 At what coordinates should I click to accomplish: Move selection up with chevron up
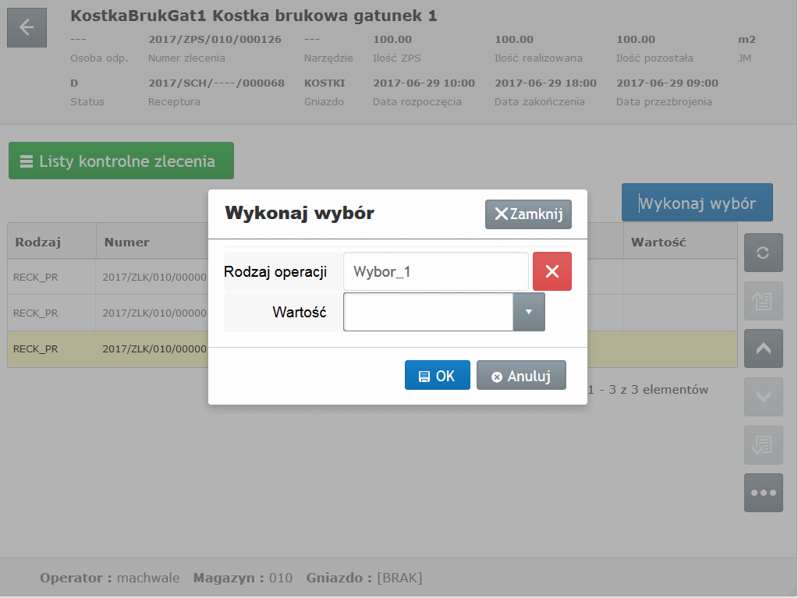[x=764, y=349]
